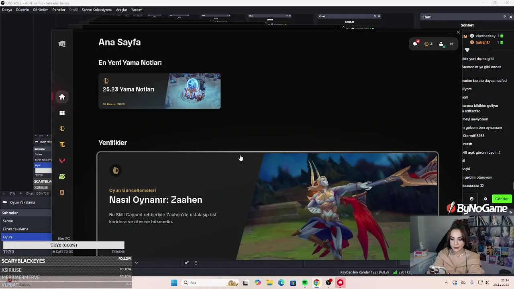Open the Riot Client icon in taskbar

pyautogui.click(x=340, y=283)
